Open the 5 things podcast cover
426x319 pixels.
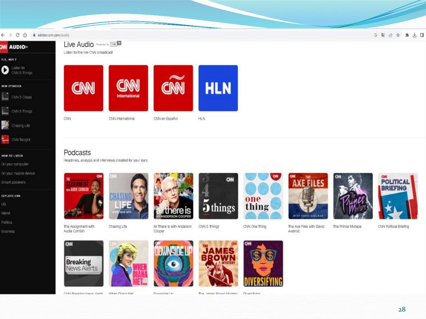[218, 196]
